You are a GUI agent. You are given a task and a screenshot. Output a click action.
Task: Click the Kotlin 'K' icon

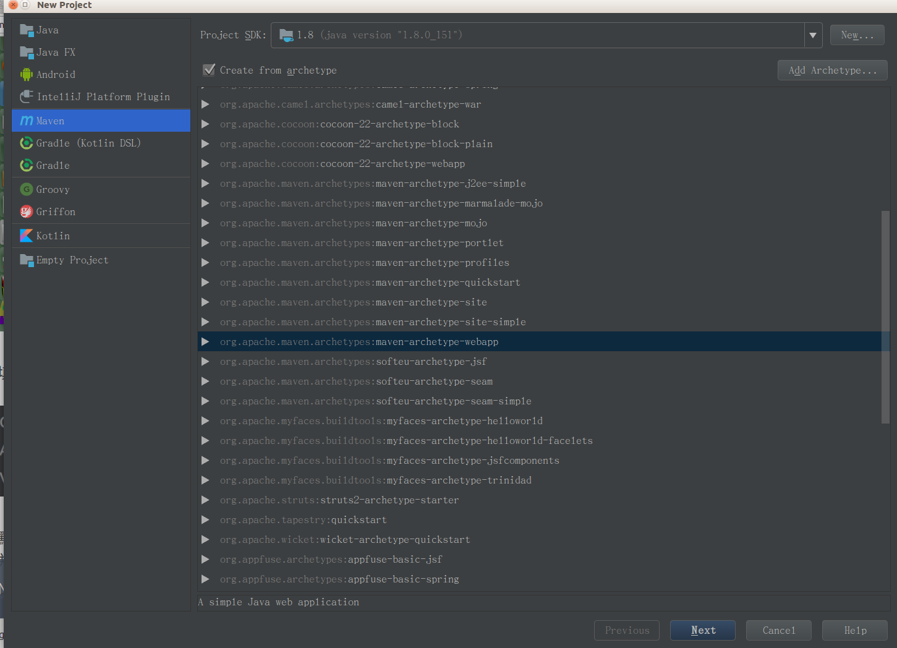(x=27, y=236)
